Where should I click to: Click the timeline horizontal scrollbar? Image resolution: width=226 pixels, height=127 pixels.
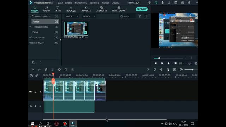click(x=105, y=119)
